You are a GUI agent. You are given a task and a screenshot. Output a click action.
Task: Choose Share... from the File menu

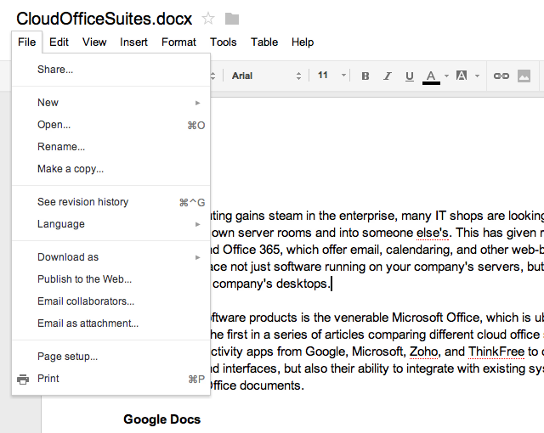click(x=111, y=70)
